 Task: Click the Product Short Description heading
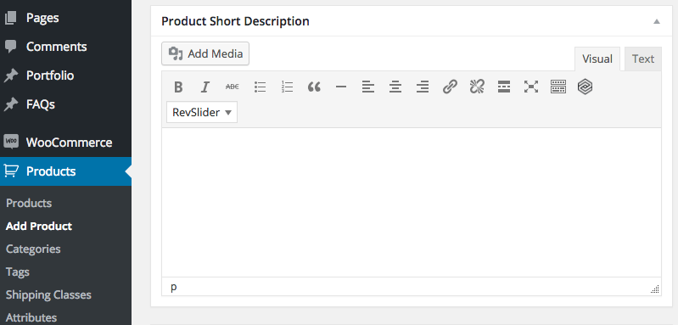tap(235, 21)
